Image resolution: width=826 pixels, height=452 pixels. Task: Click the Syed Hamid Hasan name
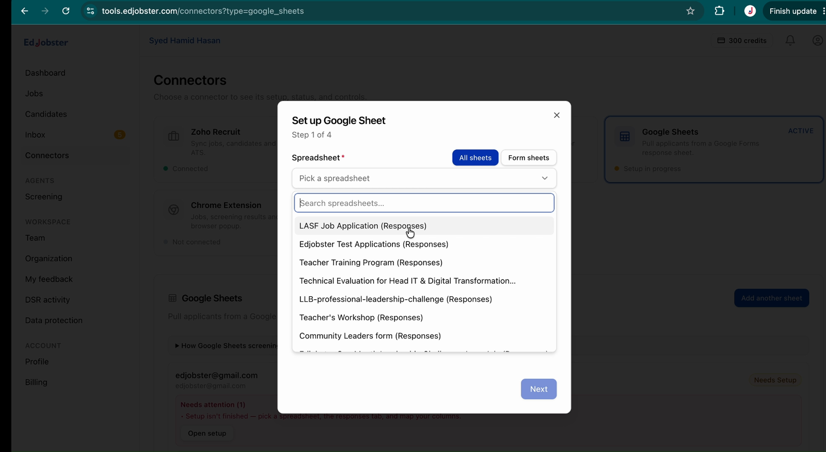click(184, 40)
